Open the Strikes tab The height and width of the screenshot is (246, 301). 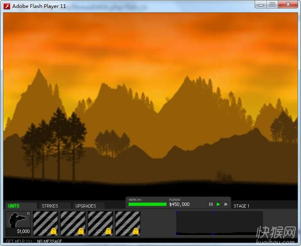(x=50, y=206)
